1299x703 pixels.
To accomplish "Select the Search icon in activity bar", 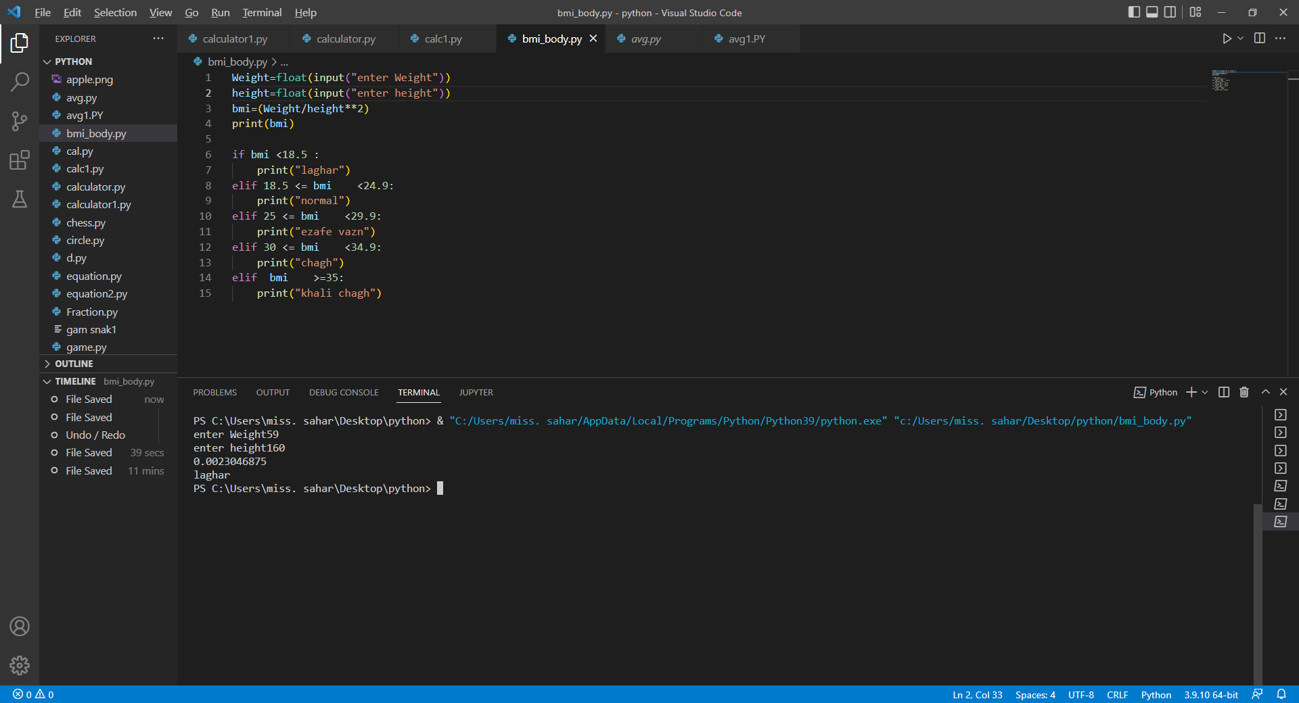I will pyautogui.click(x=20, y=80).
